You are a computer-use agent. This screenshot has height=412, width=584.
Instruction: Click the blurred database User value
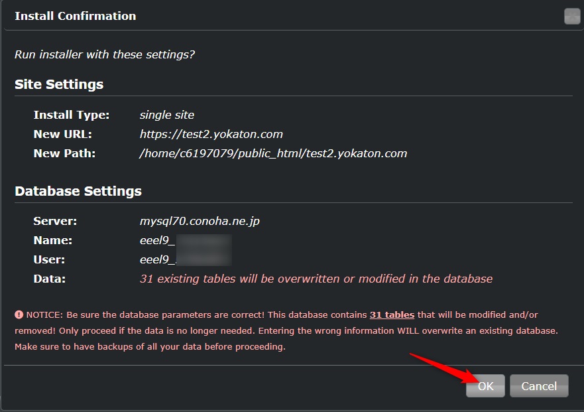click(x=186, y=259)
